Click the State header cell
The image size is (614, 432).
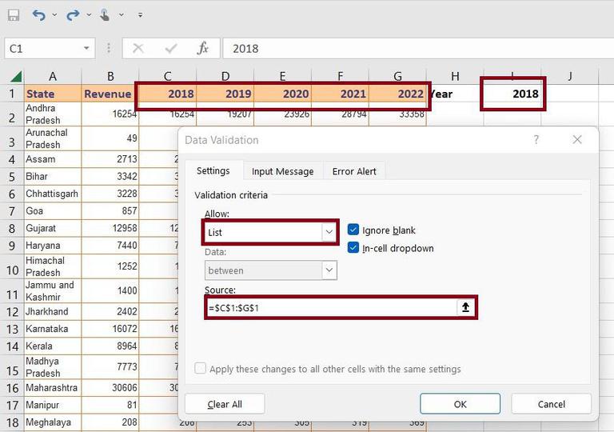[53, 94]
